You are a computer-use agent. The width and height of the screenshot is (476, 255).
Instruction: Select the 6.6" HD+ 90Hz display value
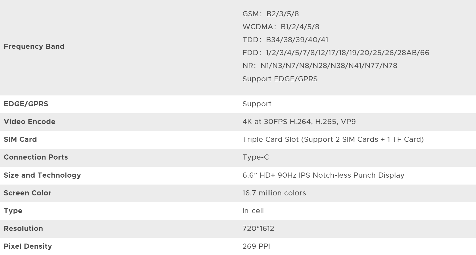323,175
